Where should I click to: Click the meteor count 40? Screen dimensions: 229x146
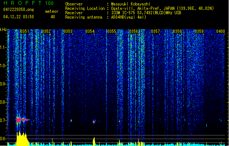click(x=53, y=17)
